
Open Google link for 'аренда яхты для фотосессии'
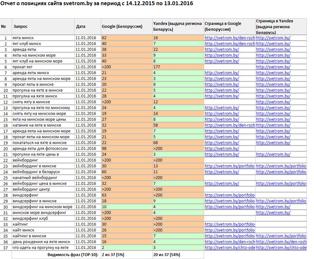pos(222,148)
